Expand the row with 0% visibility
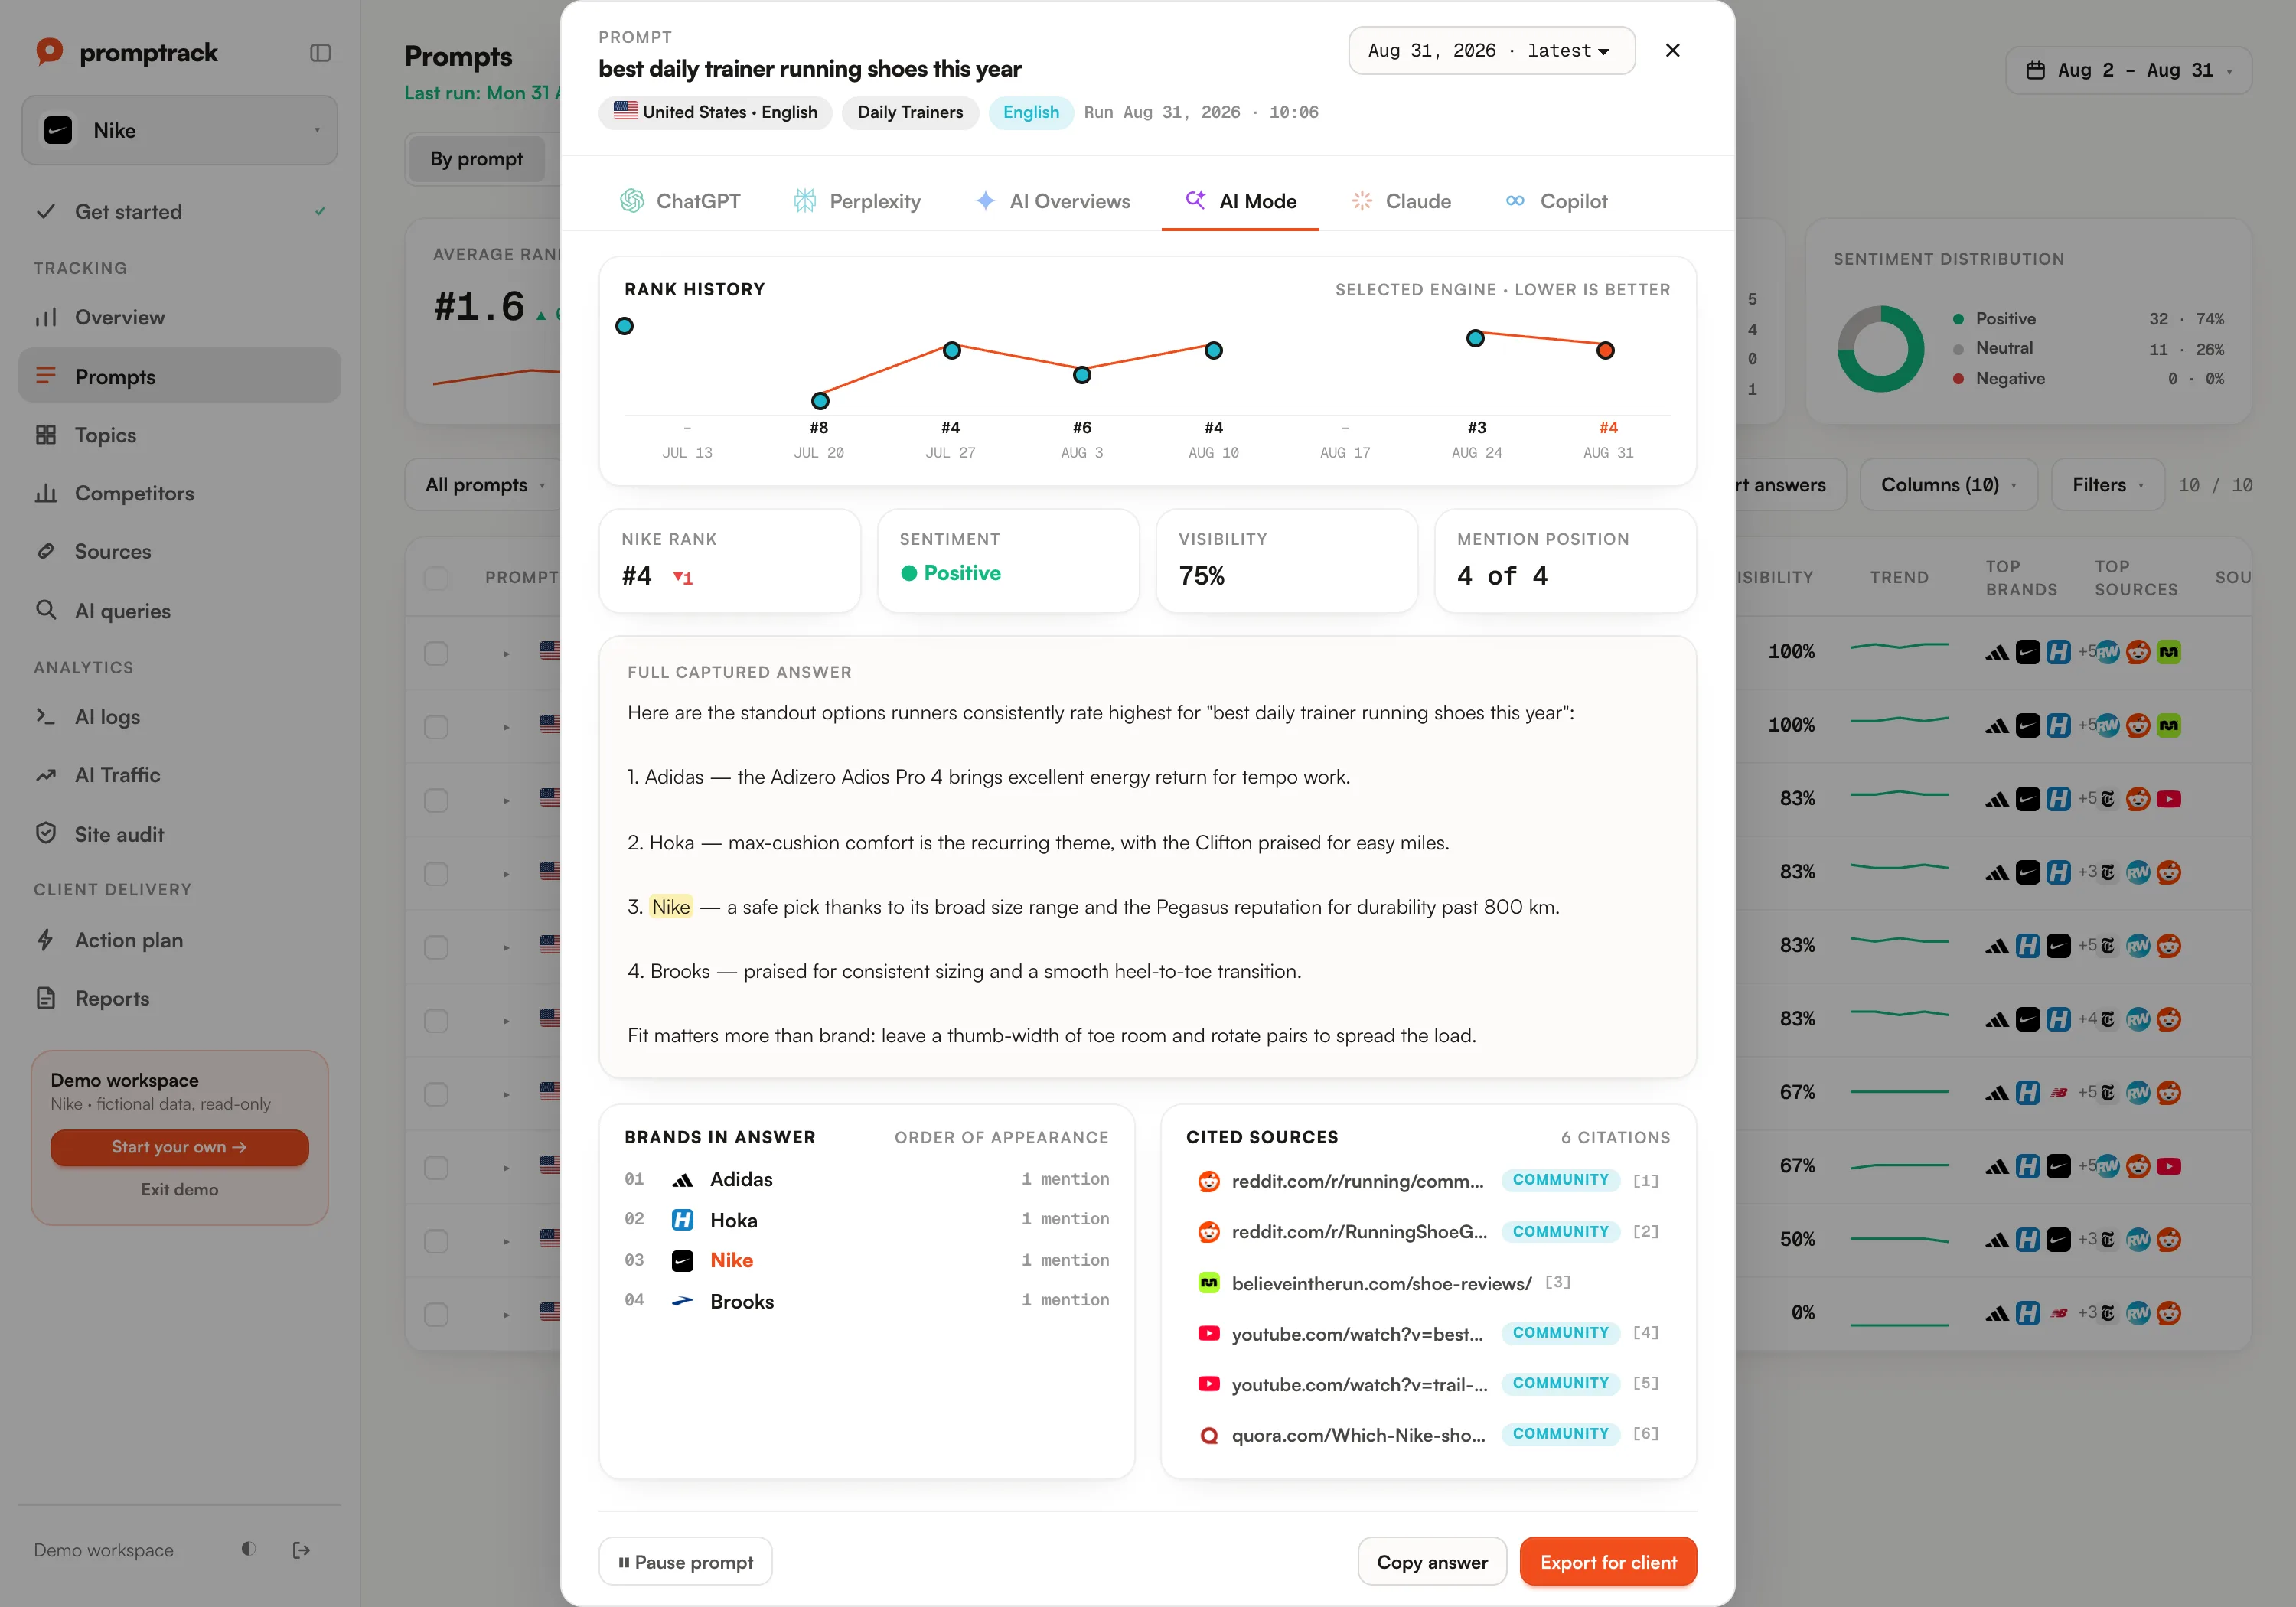The width and height of the screenshot is (2296, 1607). pyautogui.click(x=507, y=1314)
